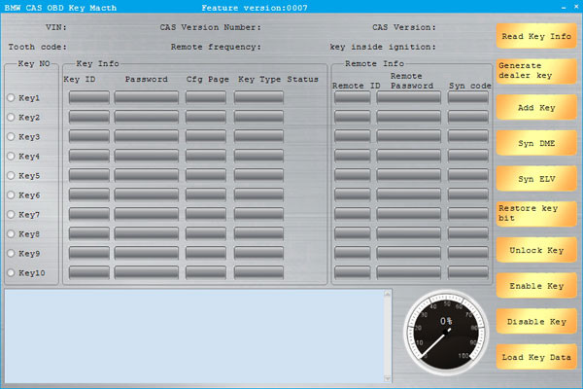Click the Key Type field for Key1
Screen dimensions: 583x389
[x=258, y=97]
